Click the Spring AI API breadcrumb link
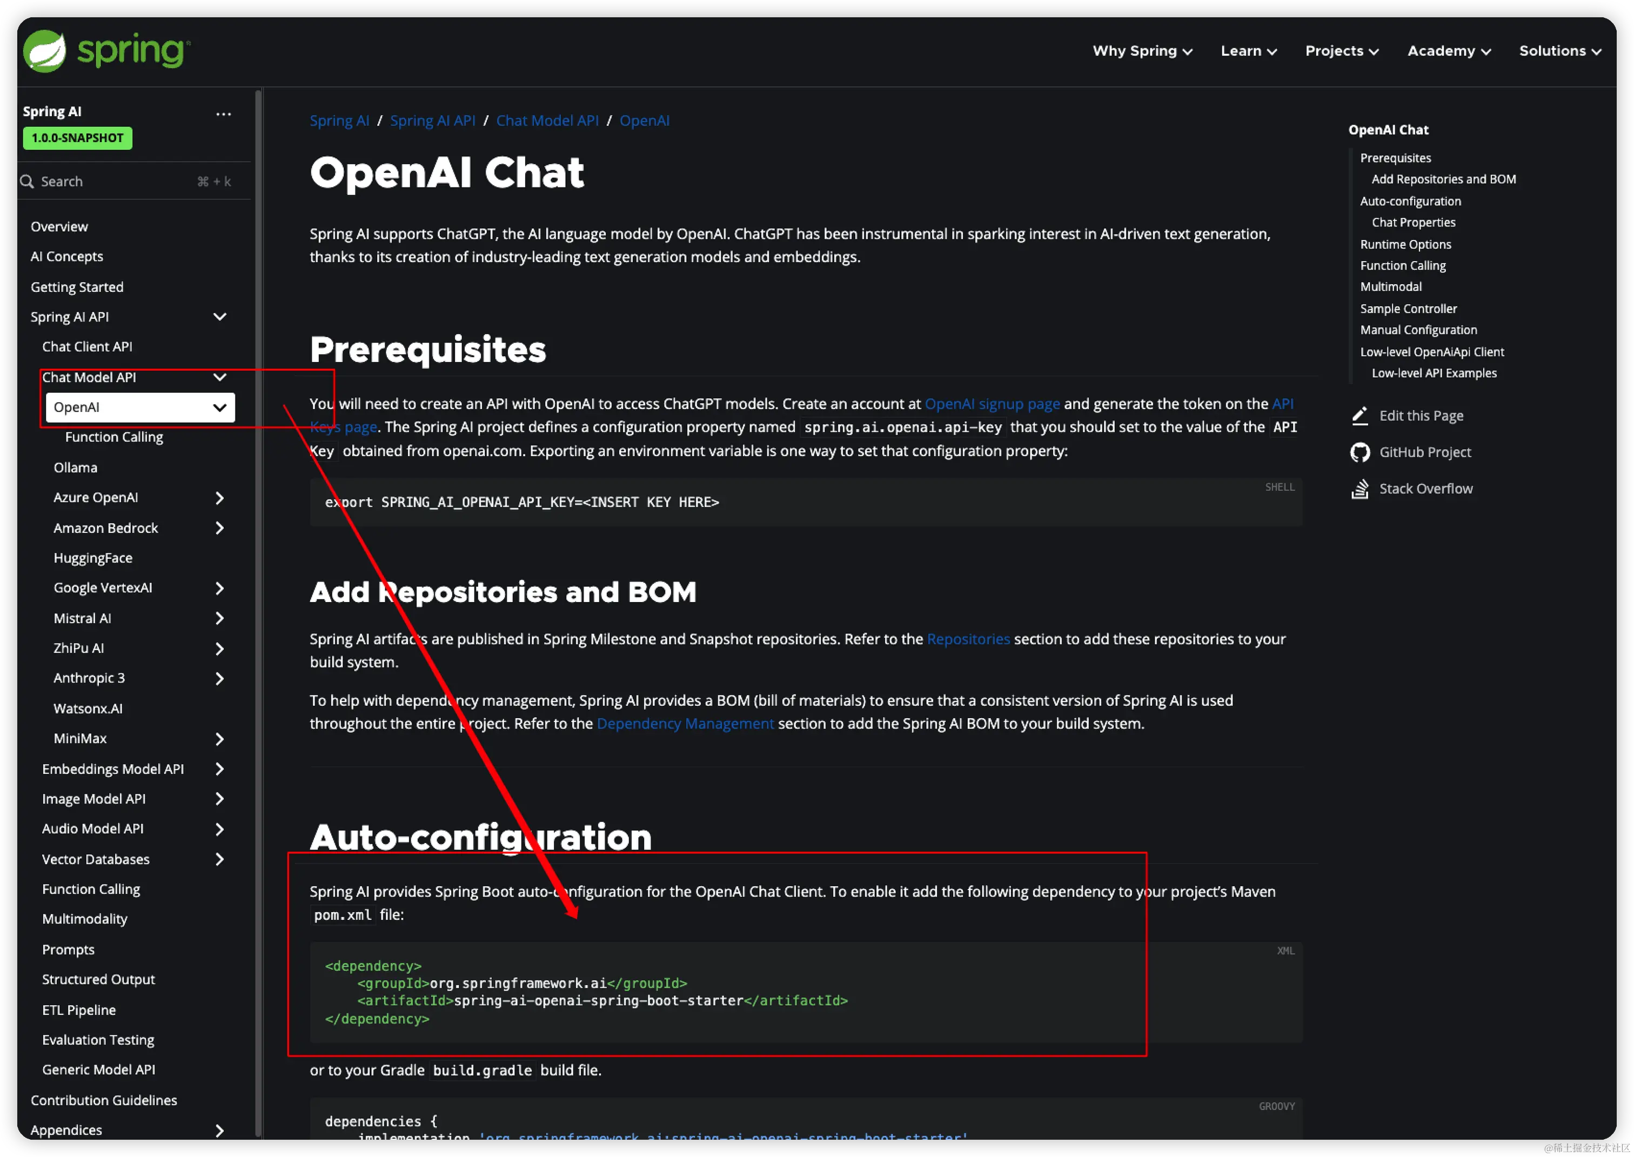 pos(432,121)
